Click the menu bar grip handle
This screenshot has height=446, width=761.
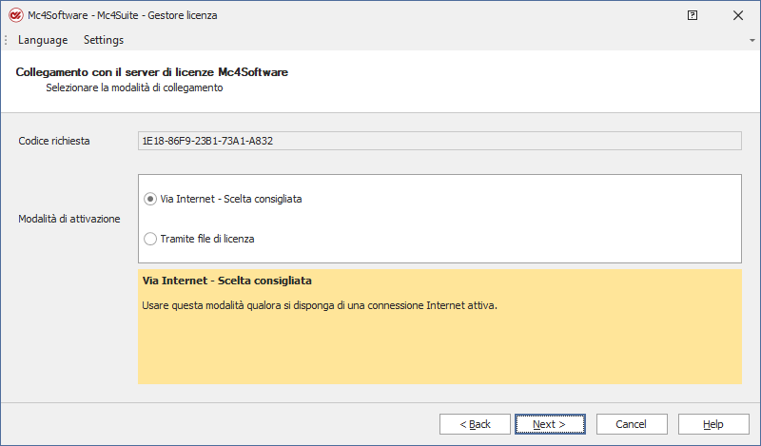pos(7,40)
